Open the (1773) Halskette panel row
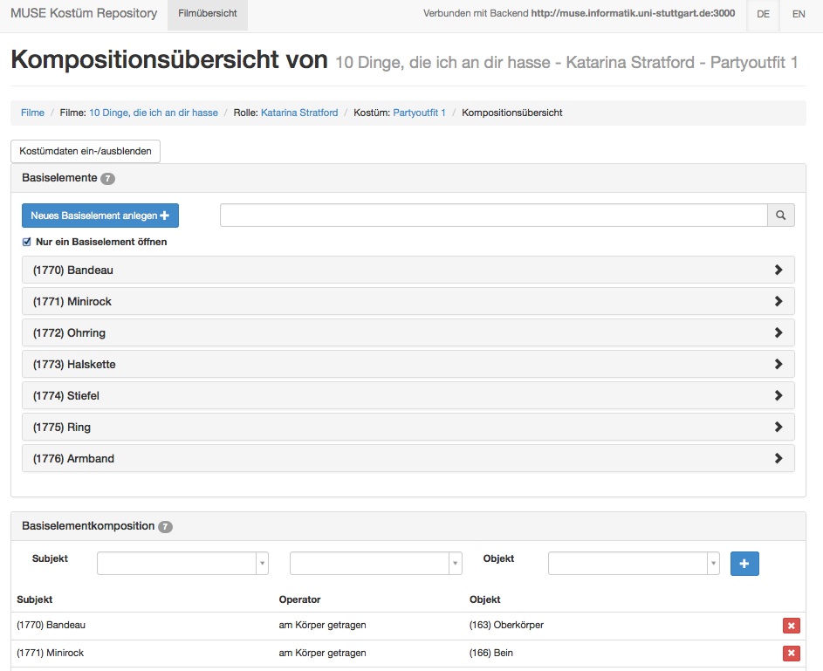 click(x=408, y=364)
